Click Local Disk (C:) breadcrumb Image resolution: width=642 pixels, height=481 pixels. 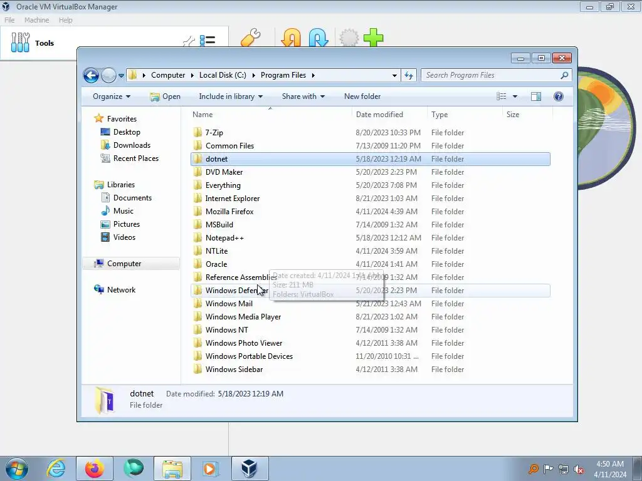[223, 75]
